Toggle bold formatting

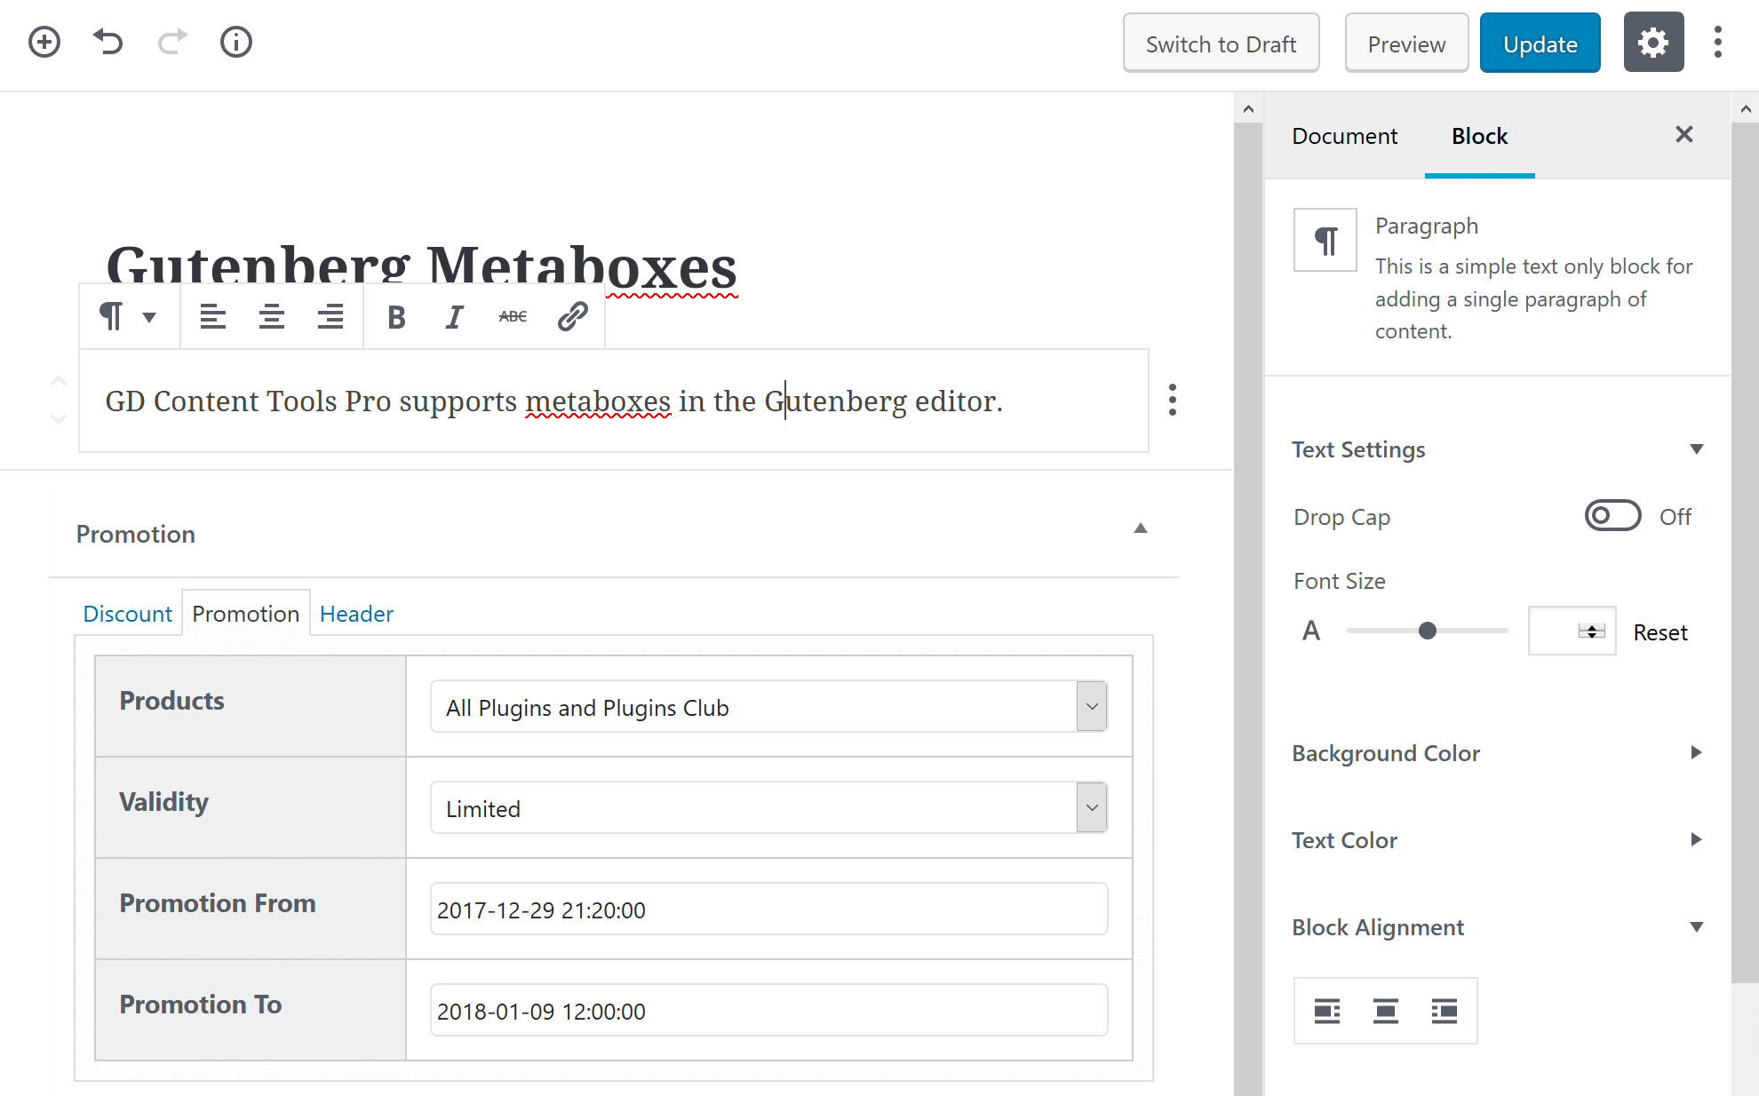pos(396,317)
